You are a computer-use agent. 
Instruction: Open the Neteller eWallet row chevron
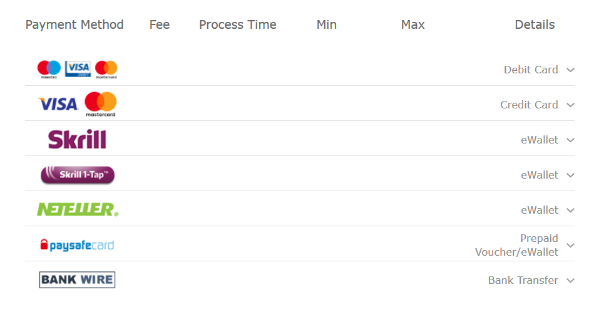point(570,211)
